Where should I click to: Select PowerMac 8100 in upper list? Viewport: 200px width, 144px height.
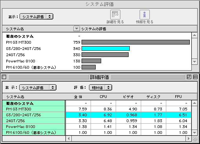click(20, 61)
